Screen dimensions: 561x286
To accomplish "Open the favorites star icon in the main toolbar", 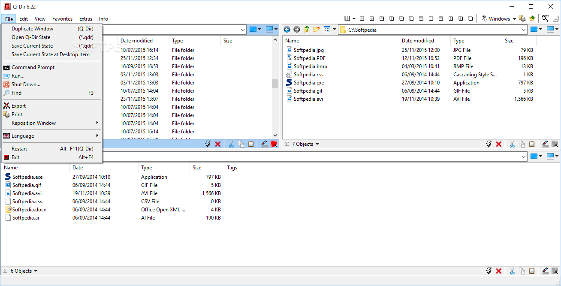I will coord(532,18).
